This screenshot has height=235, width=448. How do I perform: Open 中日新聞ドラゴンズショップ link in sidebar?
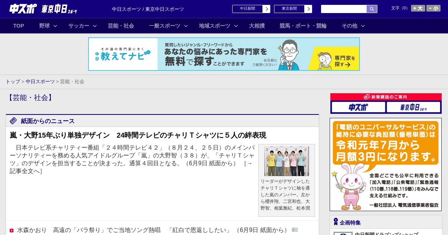[386, 234]
